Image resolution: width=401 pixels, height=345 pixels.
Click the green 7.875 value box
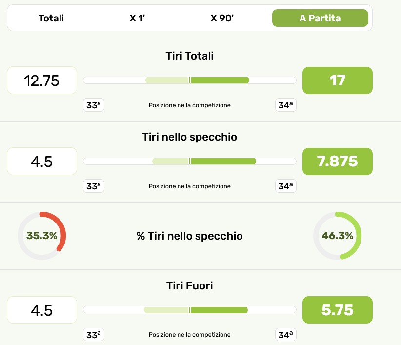click(338, 161)
